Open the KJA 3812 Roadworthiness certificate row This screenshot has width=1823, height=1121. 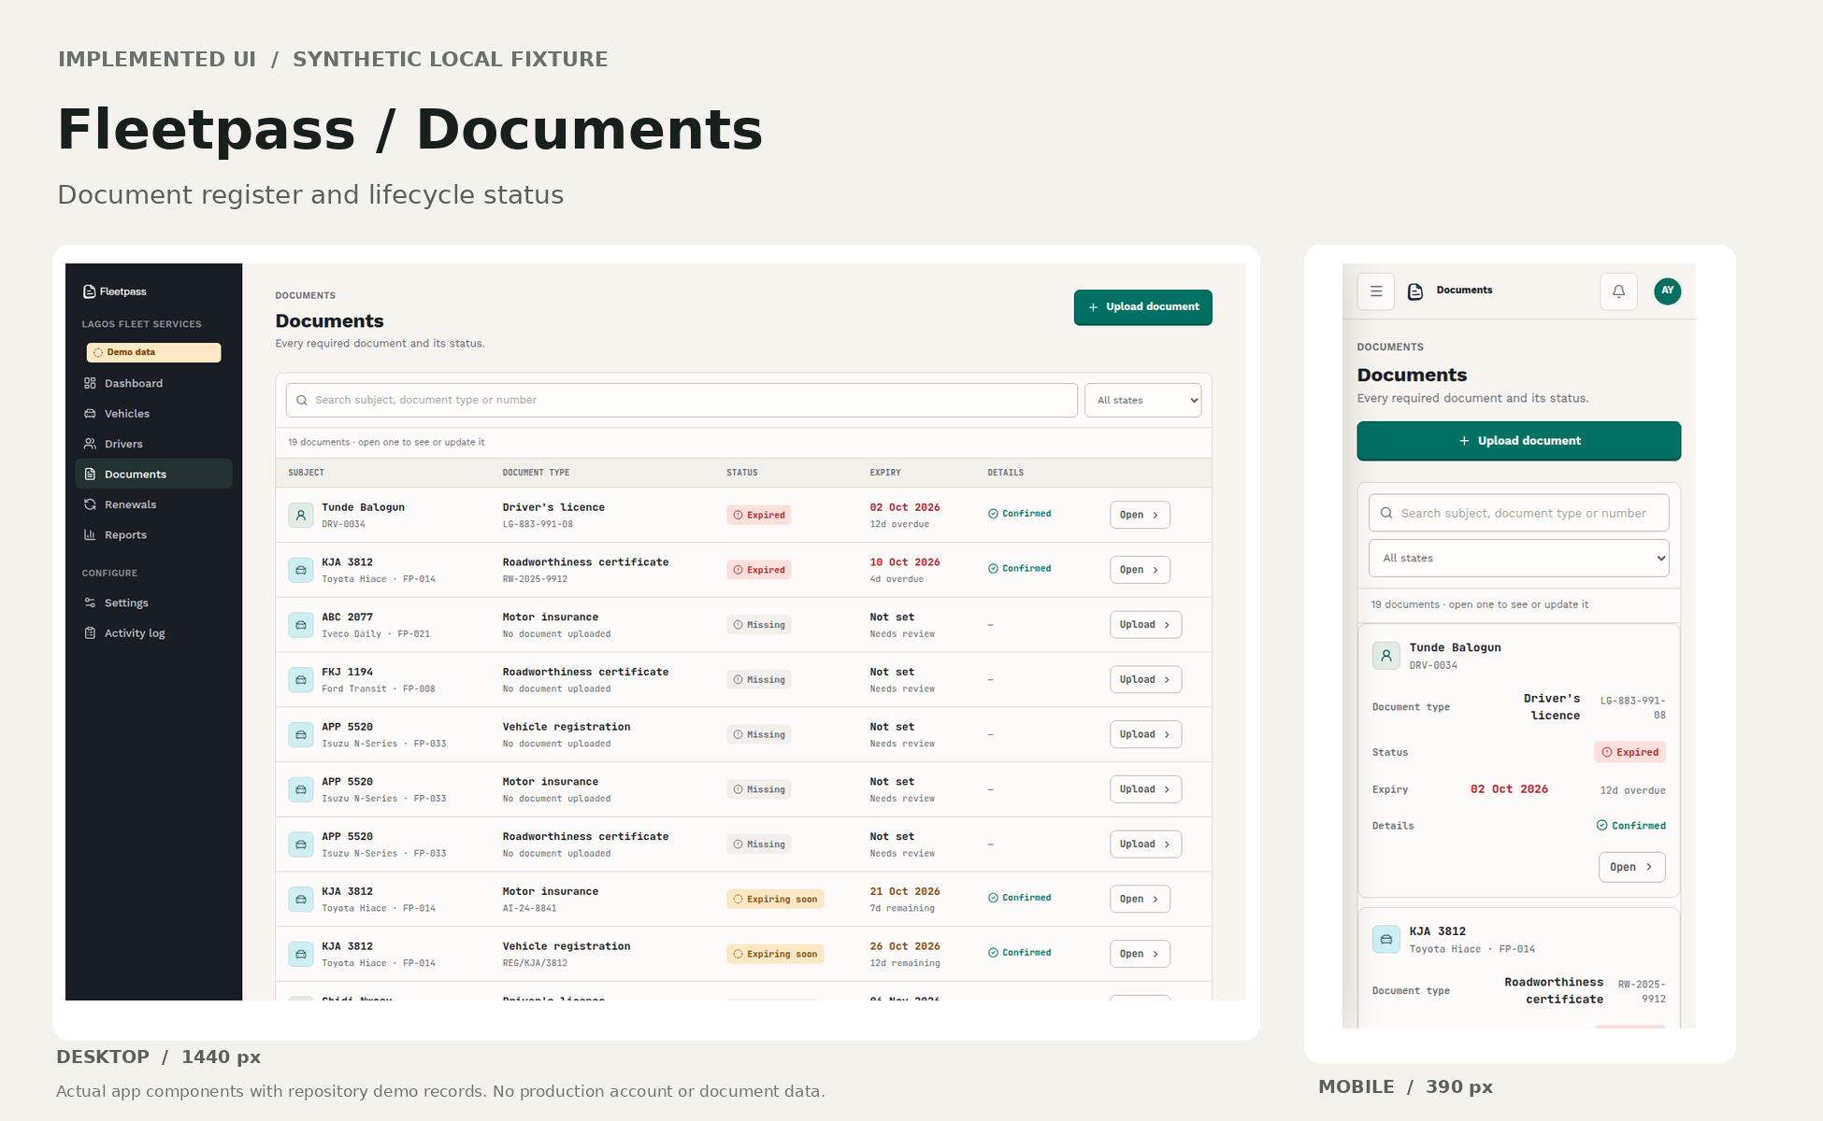[x=1140, y=570]
